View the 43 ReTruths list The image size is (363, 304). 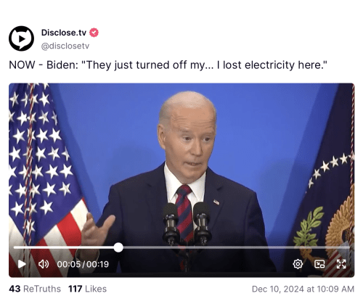pos(35,289)
